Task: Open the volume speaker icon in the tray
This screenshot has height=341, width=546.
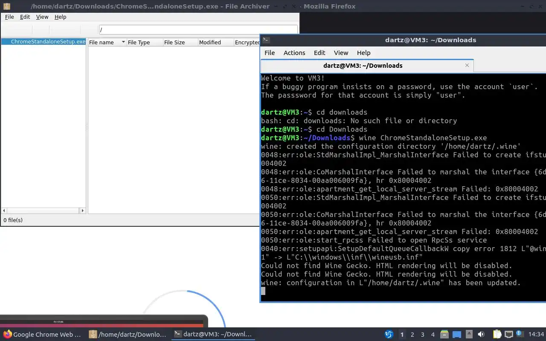Action: pyautogui.click(x=481, y=335)
